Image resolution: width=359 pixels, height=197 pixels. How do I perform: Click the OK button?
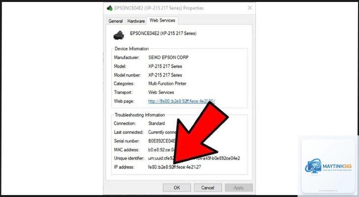177,188
